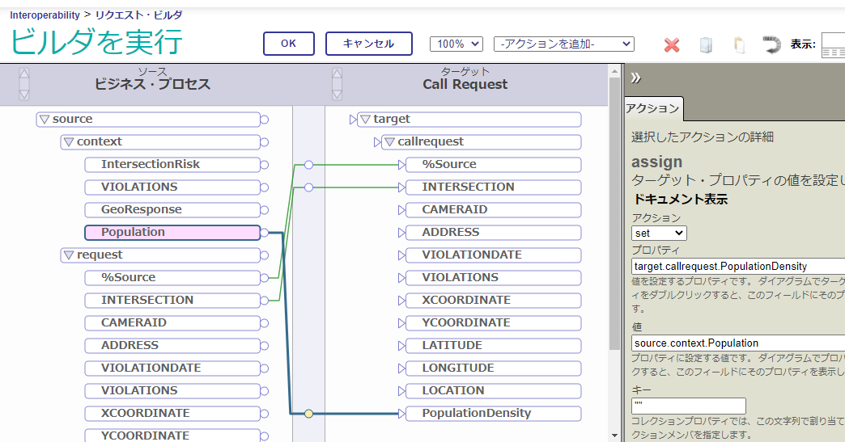Click output port circle of Population source item
This screenshot has height=442, width=845.
coord(265,233)
